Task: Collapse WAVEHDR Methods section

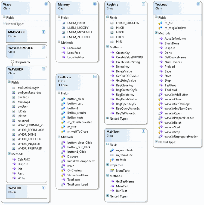Action: [x=9, y=153]
